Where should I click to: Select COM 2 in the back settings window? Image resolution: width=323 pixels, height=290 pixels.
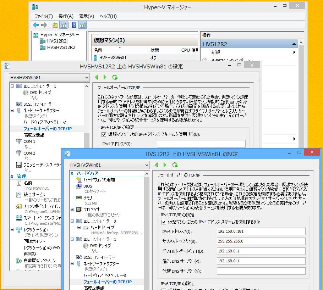click(29, 154)
